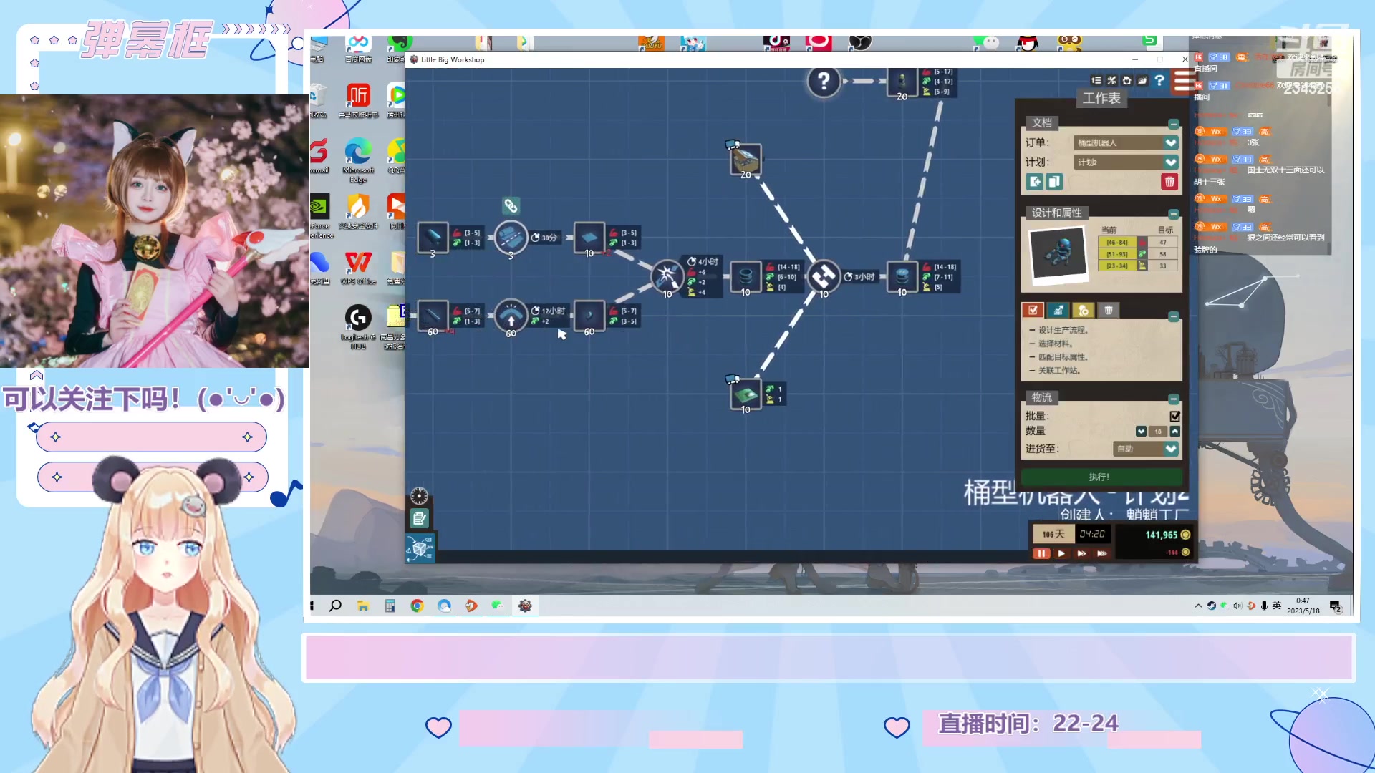The image size is (1375, 773).
Task: Open the 3D cube network icon at bottom left
Action: tap(420, 548)
